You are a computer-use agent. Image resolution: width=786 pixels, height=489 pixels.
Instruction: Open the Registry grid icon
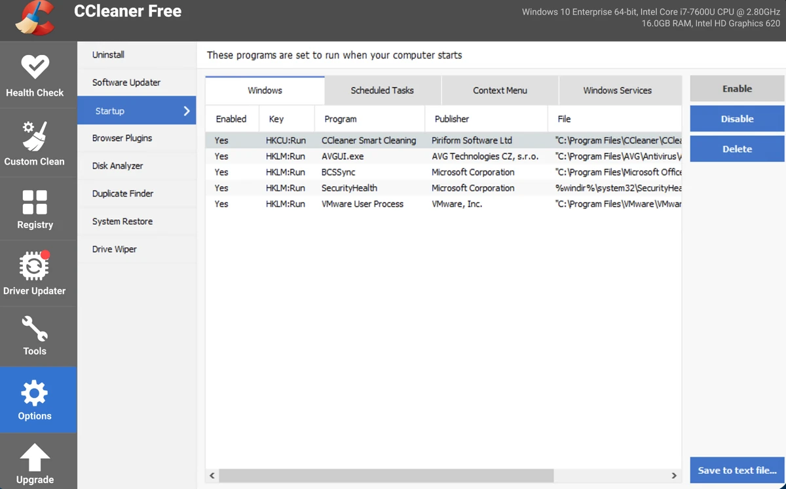(35, 202)
